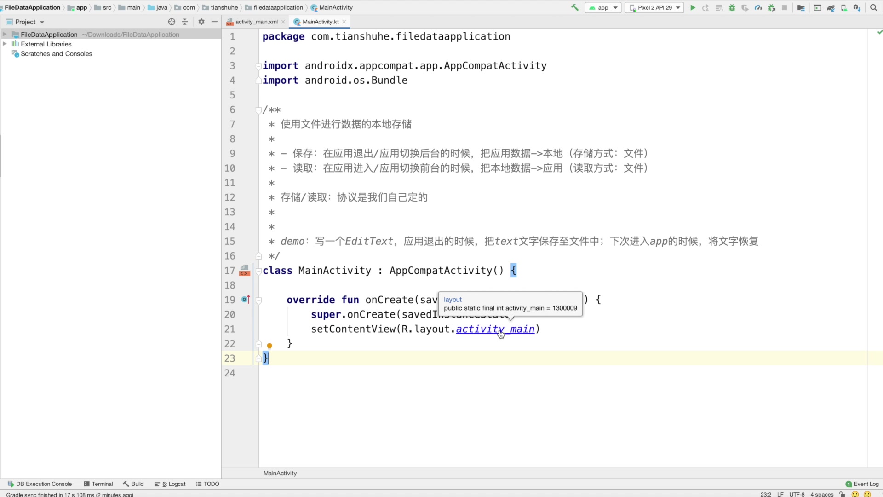Run the app with green play icon
This screenshot has width=883, height=497.
click(x=693, y=7)
